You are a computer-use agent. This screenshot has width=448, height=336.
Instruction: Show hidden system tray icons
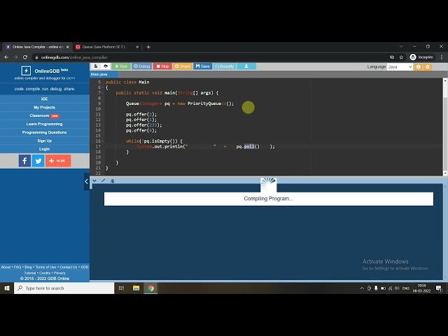coord(362,288)
